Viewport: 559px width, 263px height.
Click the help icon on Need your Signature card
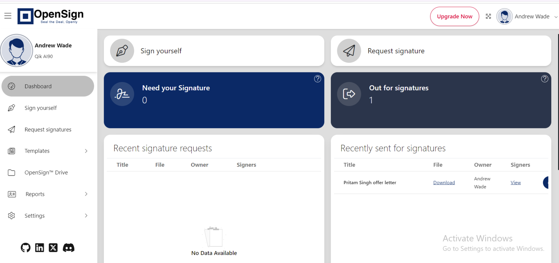coord(317,79)
